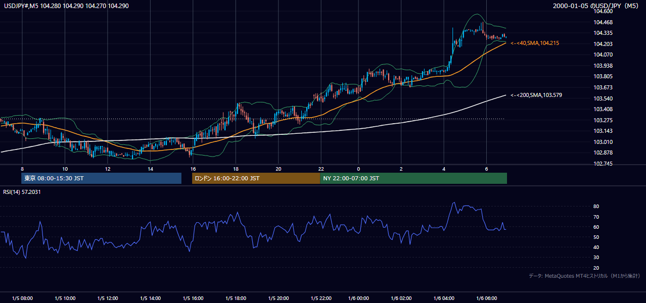Click price level 102.878 on price axis
This screenshot has width=646, height=303.
coord(604,153)
